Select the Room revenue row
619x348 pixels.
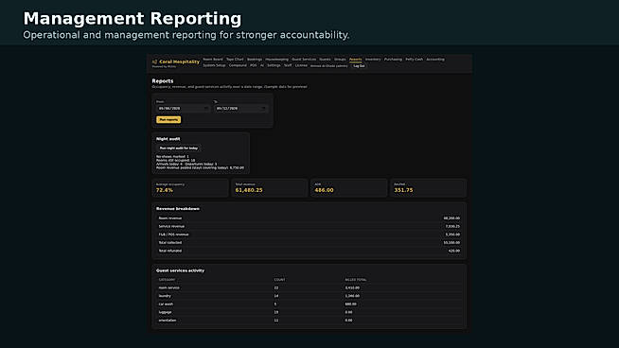click(x=309, y=218)
